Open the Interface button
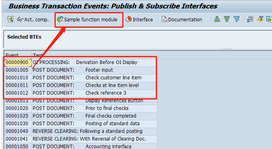The image size is (272, 149). [x=139, y=20]
